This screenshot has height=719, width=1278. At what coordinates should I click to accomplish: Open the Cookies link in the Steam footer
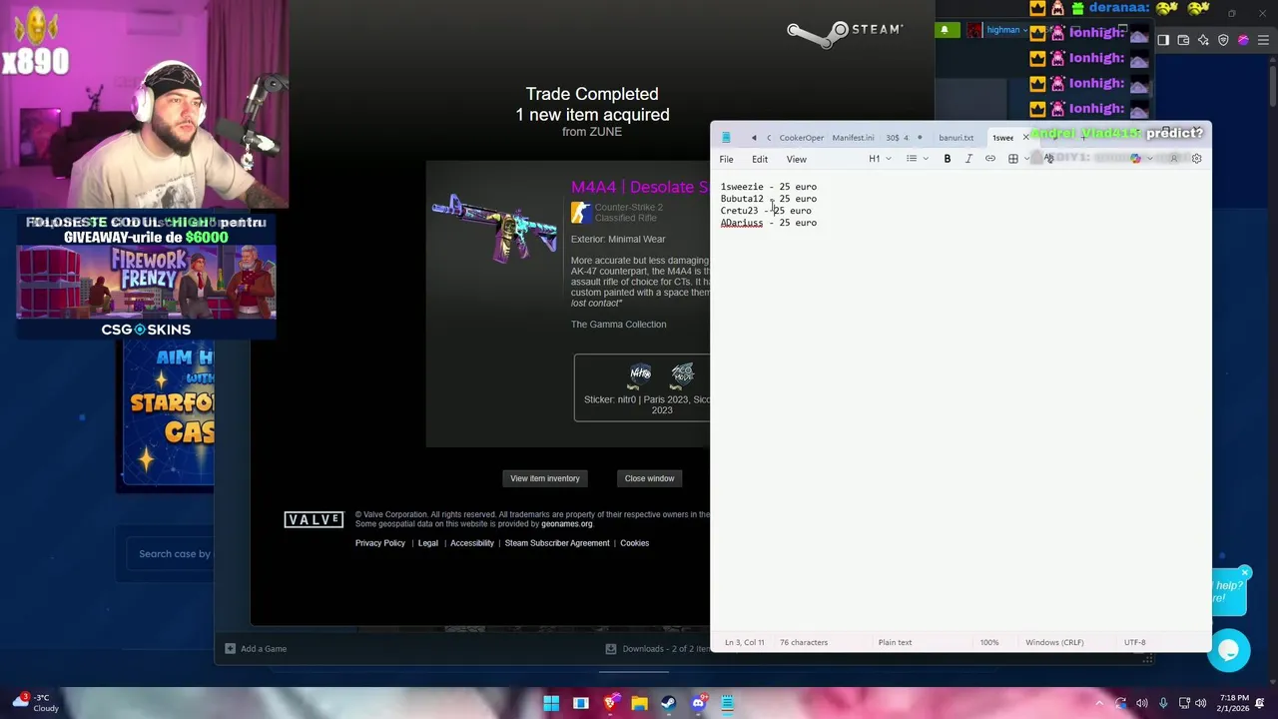634,543
